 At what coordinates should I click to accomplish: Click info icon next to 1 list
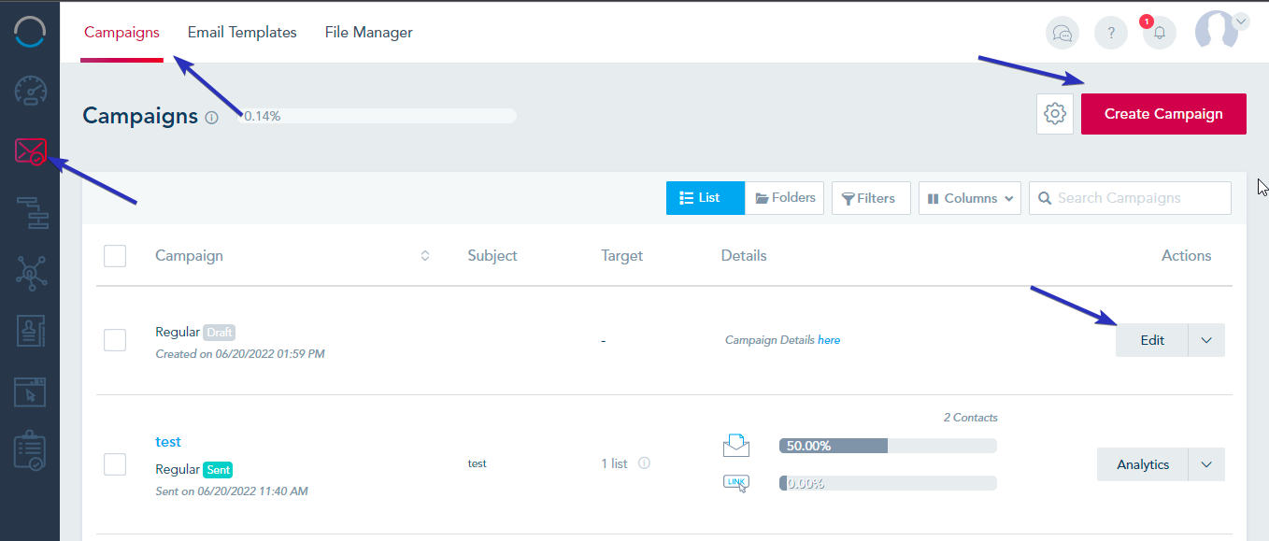pyautogui.click(x=644, y=463)
